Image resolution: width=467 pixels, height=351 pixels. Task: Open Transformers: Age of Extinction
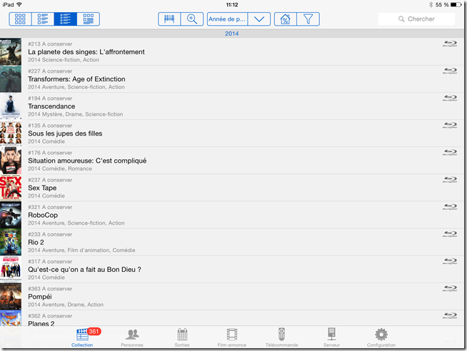click(x=232, y=78)
